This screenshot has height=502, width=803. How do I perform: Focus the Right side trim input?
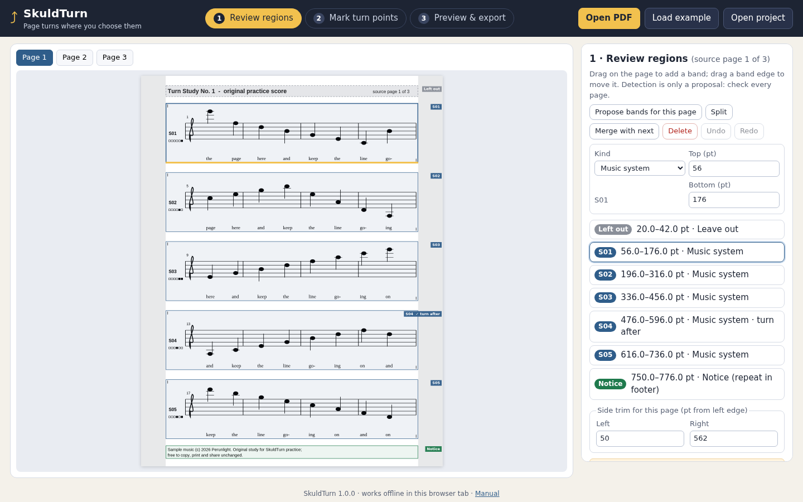[734, 438]
